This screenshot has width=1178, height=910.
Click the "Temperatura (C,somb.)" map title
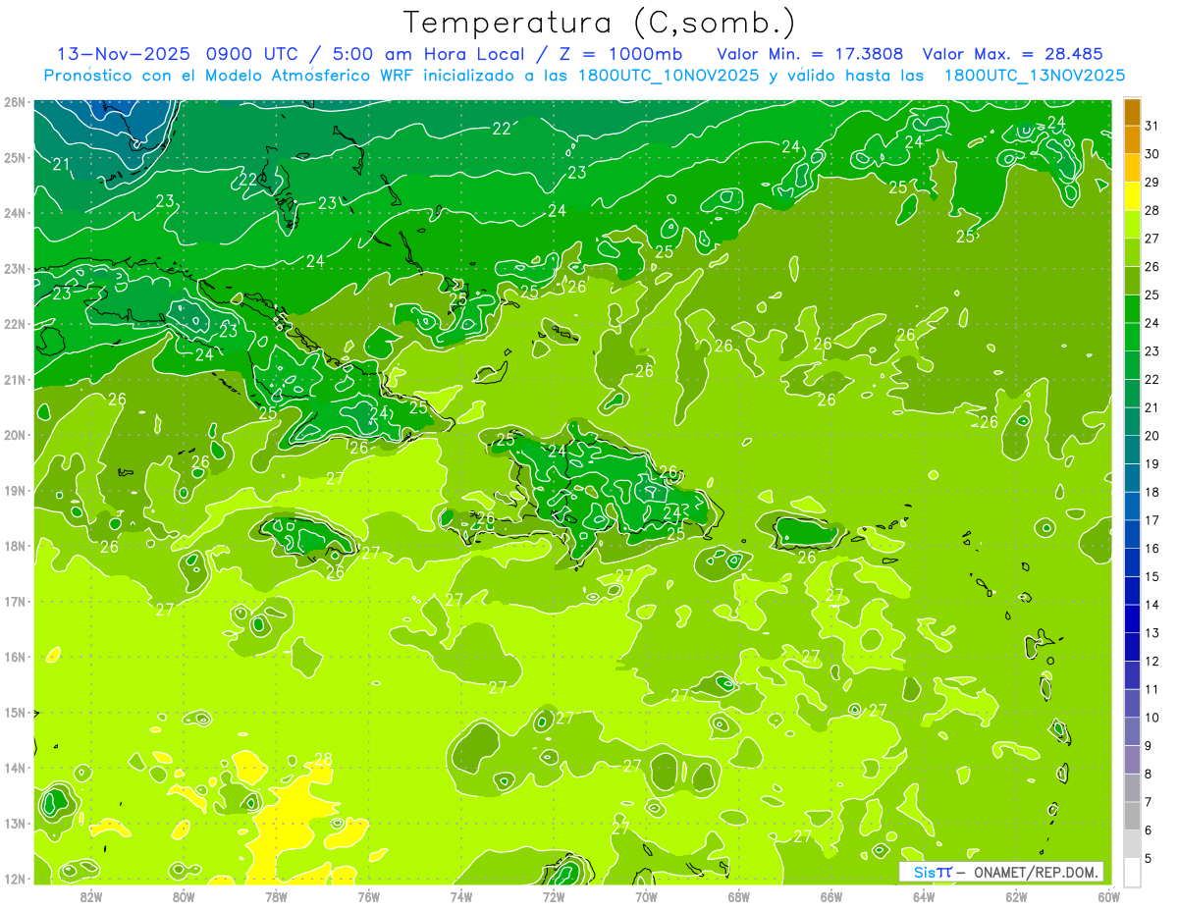[600, 24]
